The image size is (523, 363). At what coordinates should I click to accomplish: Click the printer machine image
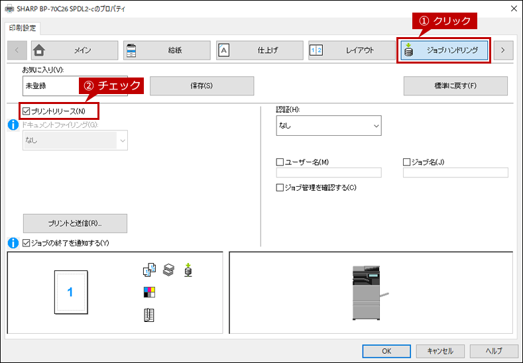tap(370, 293)
